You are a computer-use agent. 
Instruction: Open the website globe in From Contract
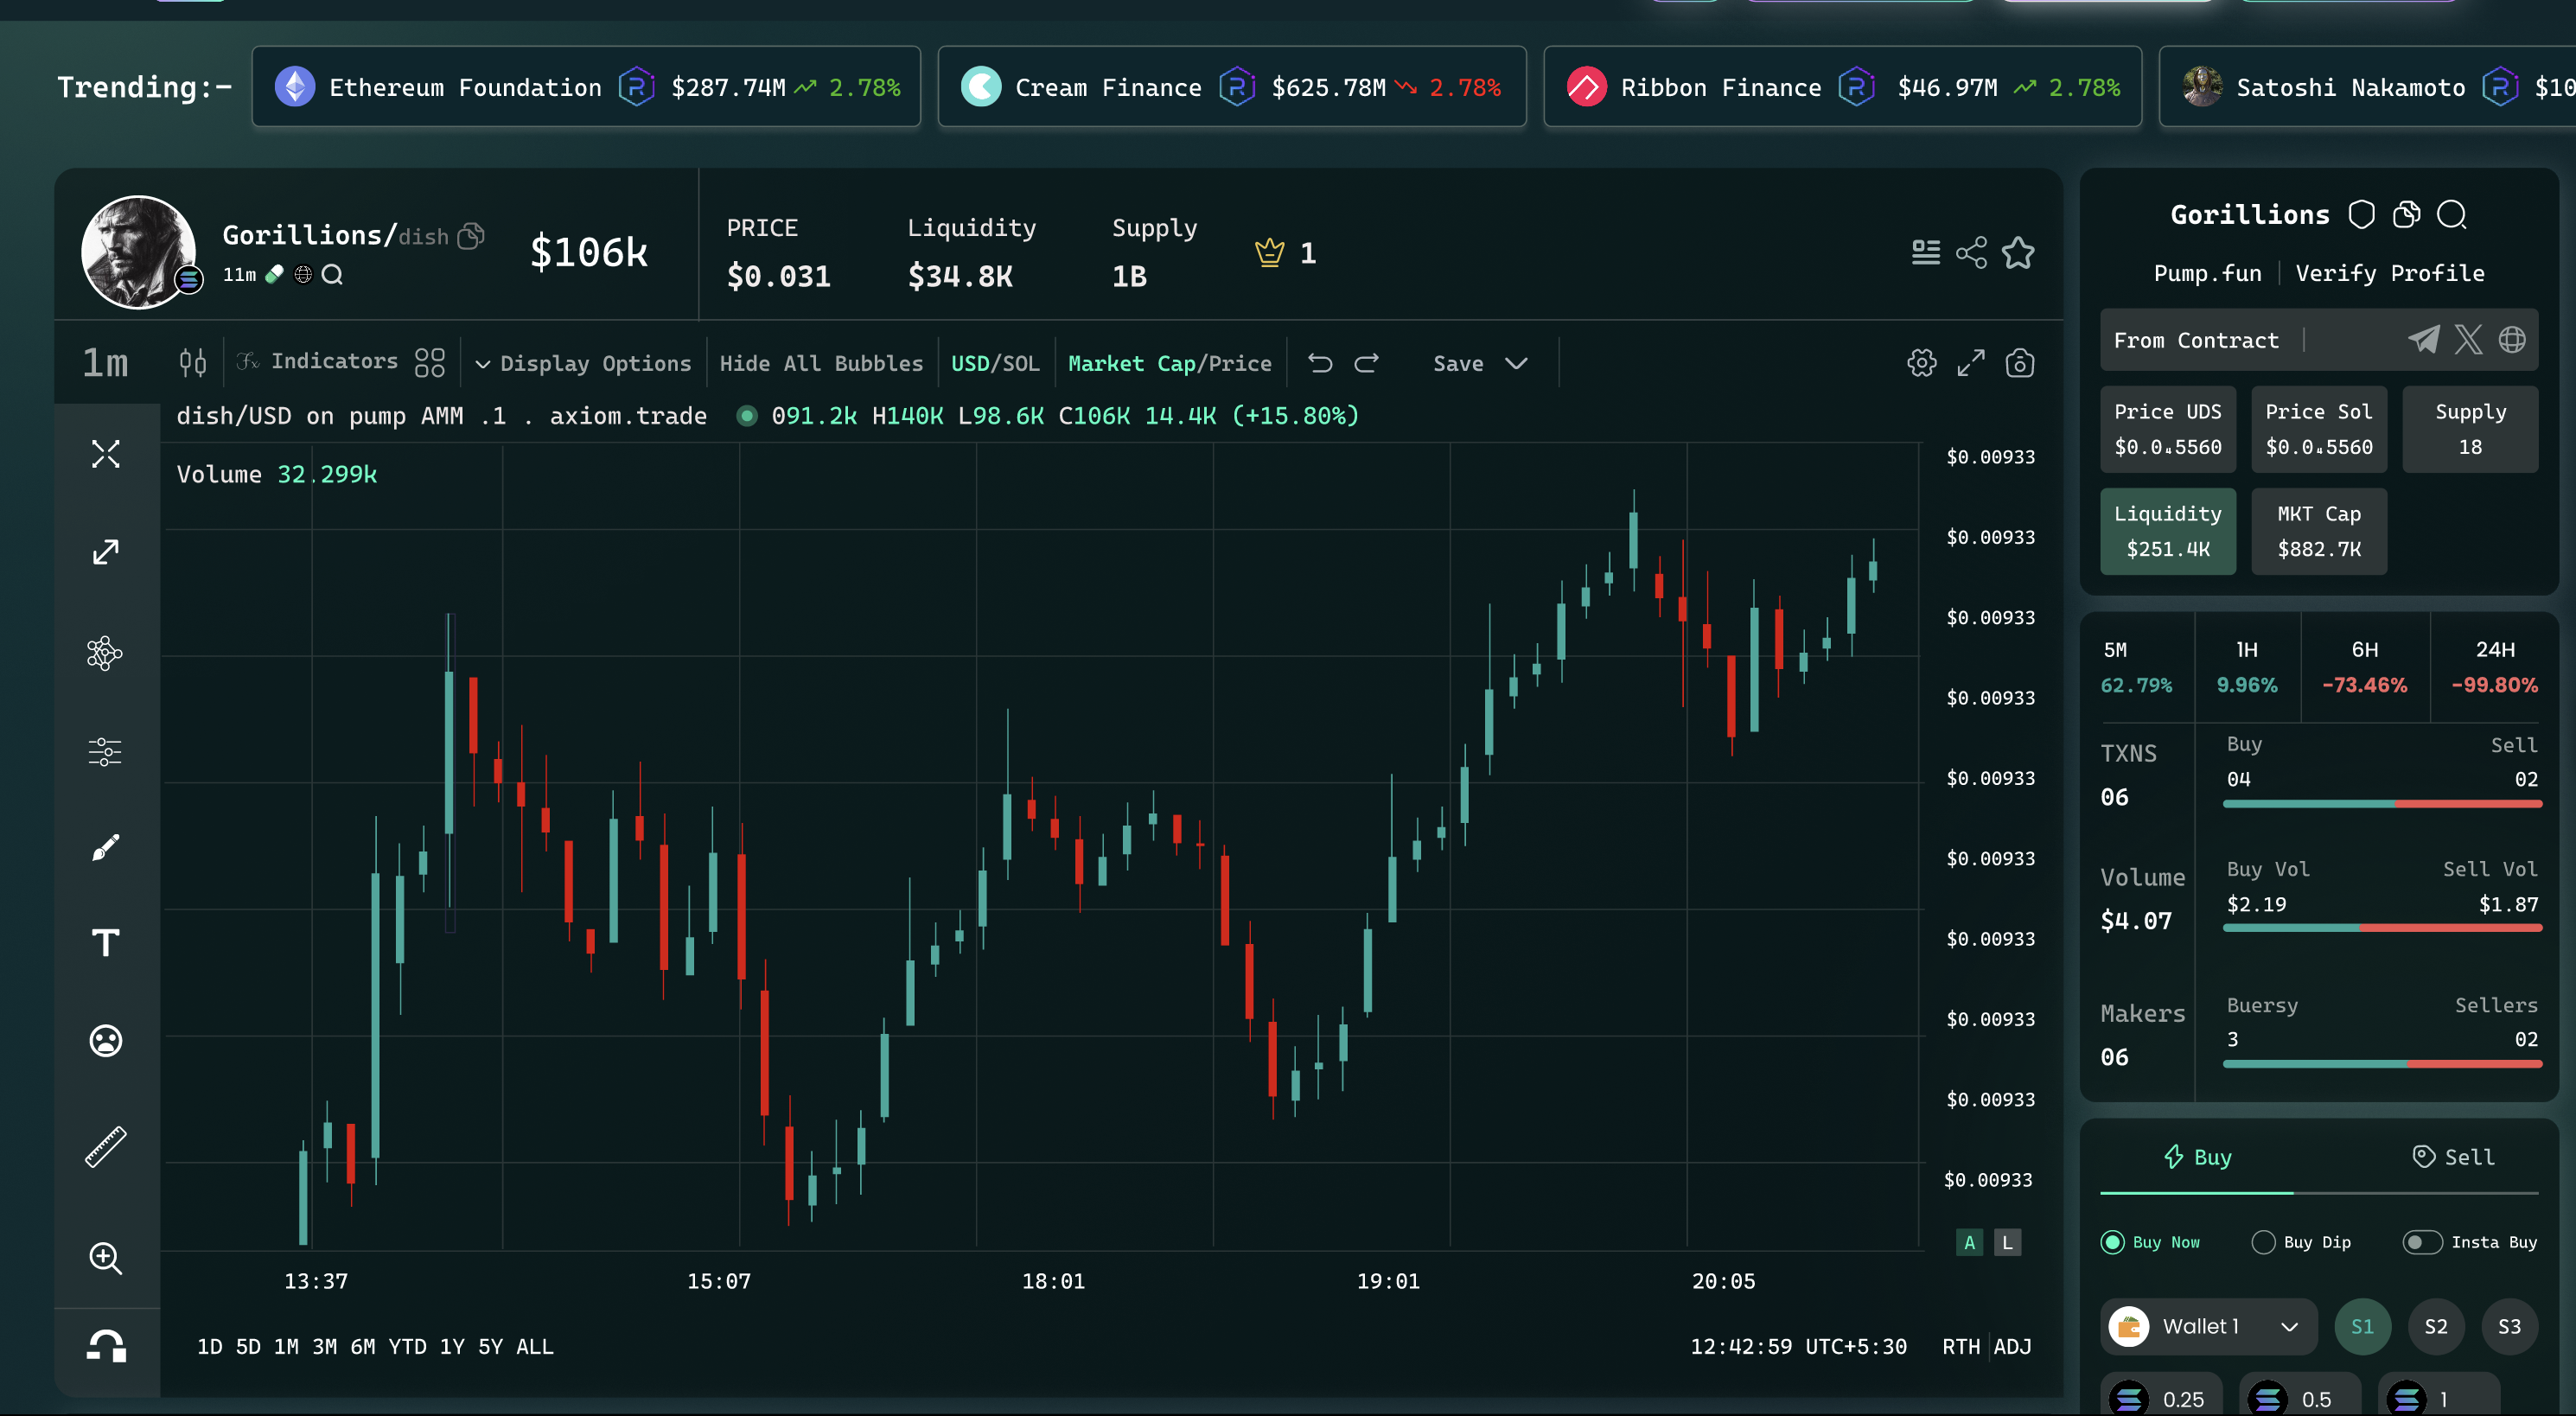[2512, 340]
